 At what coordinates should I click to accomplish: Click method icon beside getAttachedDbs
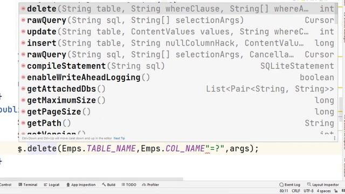(23, 88)
